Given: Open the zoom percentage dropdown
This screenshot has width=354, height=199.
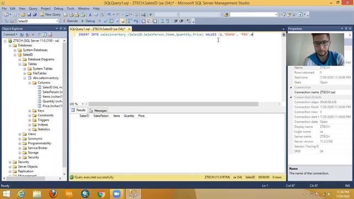Looking at the screenshot, I should [82, 104].
